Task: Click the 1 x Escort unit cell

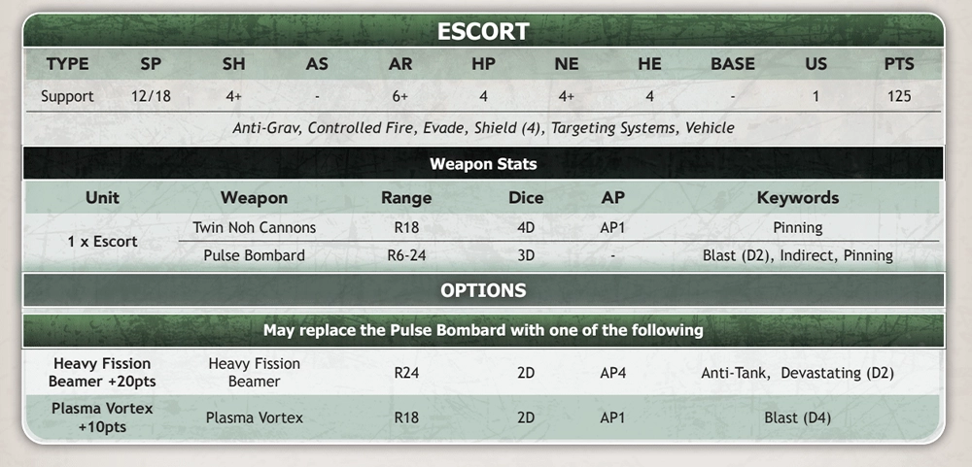Action: [102, 242]
